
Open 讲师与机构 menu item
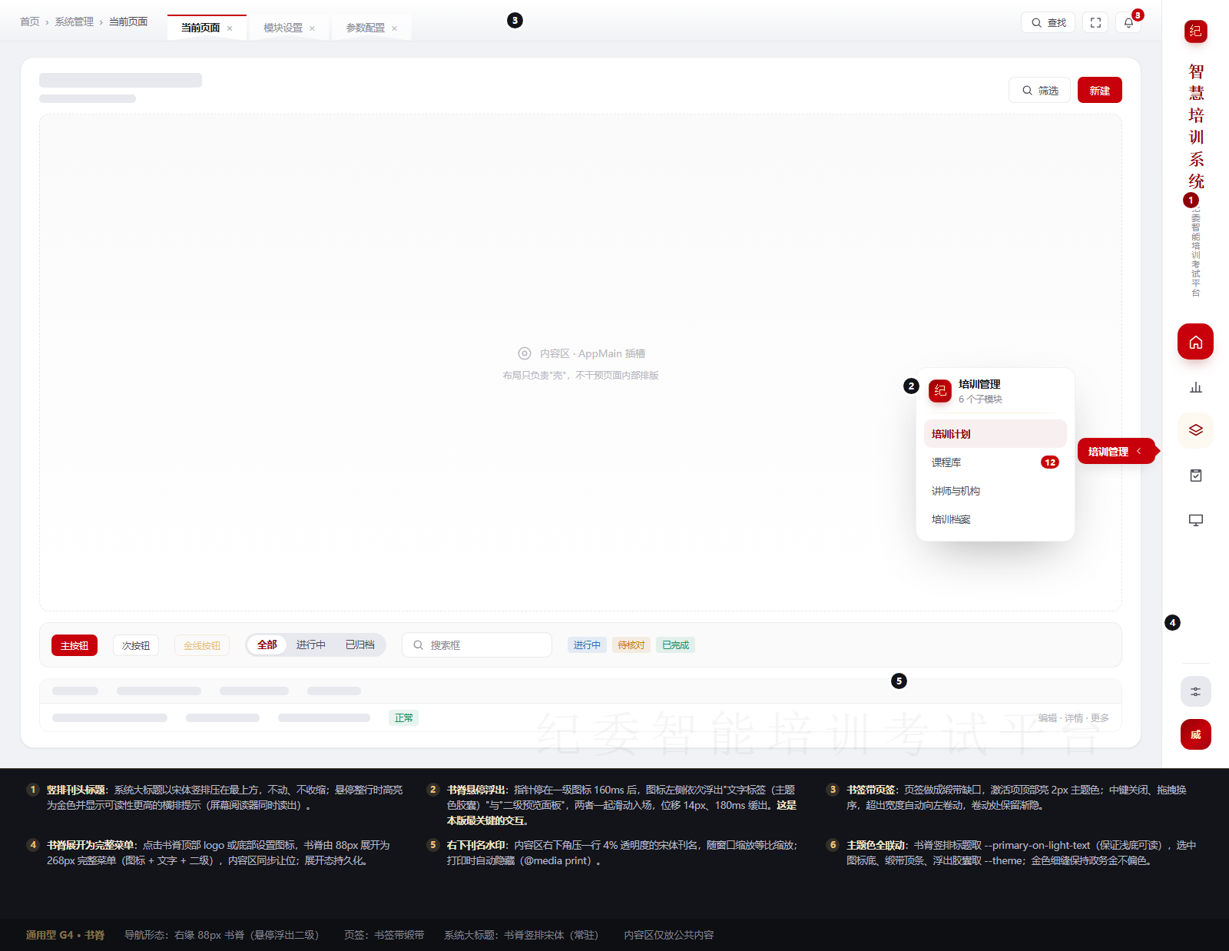click(x=995, y=491)
